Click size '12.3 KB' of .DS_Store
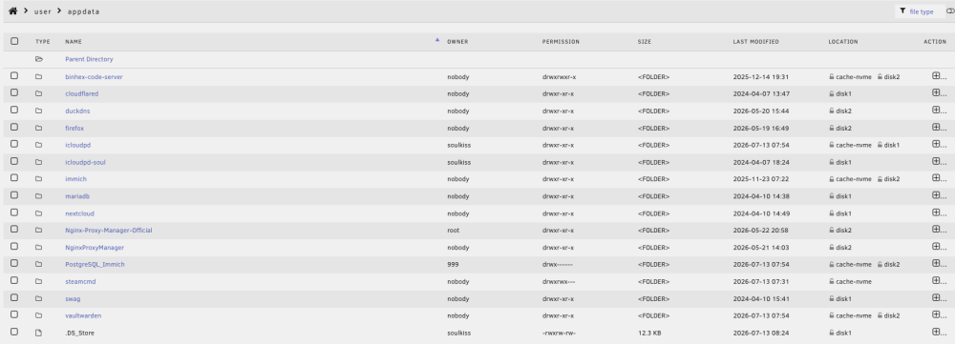 [649, 334]
